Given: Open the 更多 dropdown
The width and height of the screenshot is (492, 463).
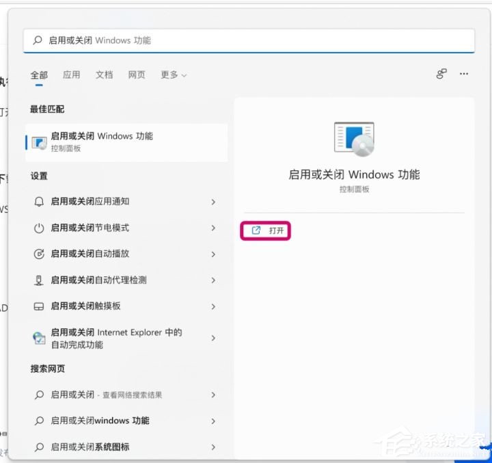Looking at the screenshot, I should pos(174,75).
